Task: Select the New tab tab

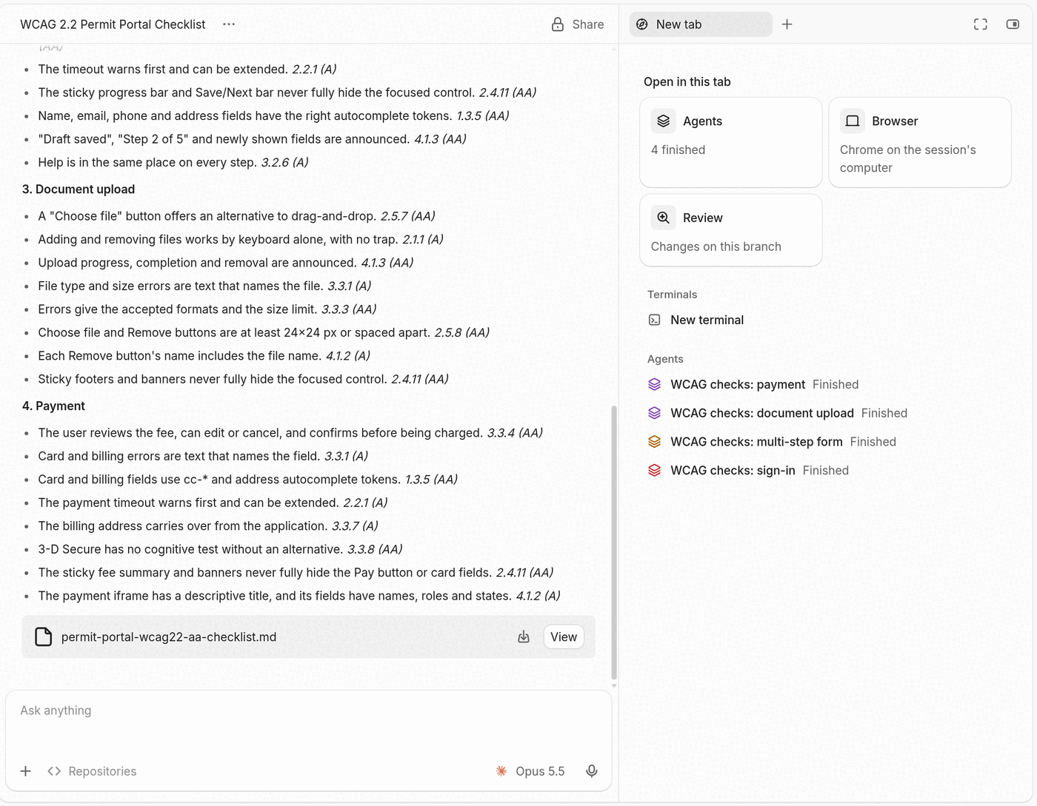Action: 701,24
